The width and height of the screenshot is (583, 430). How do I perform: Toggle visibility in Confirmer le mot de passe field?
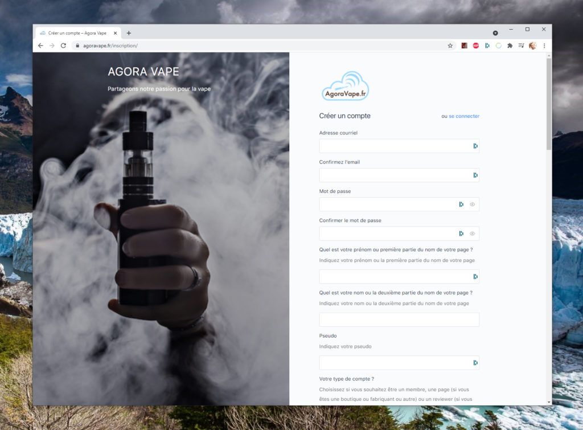pyautogui.click(x=472, y=234)
